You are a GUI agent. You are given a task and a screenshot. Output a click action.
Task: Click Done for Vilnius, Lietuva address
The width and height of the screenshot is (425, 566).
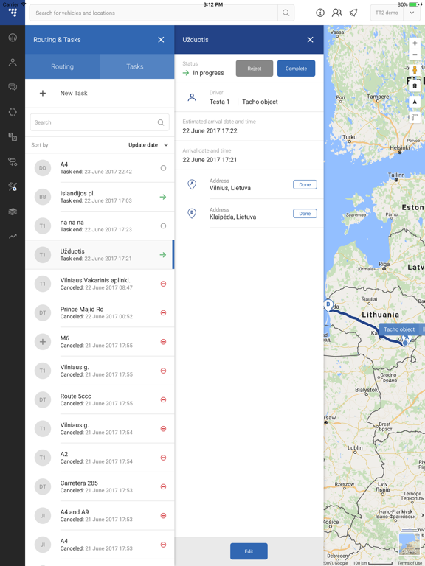pyautogui.click(x=305, y=184)
